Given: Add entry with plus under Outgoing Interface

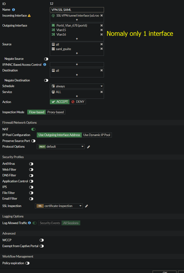Looking at the screenshot, I should pos(77,39).
